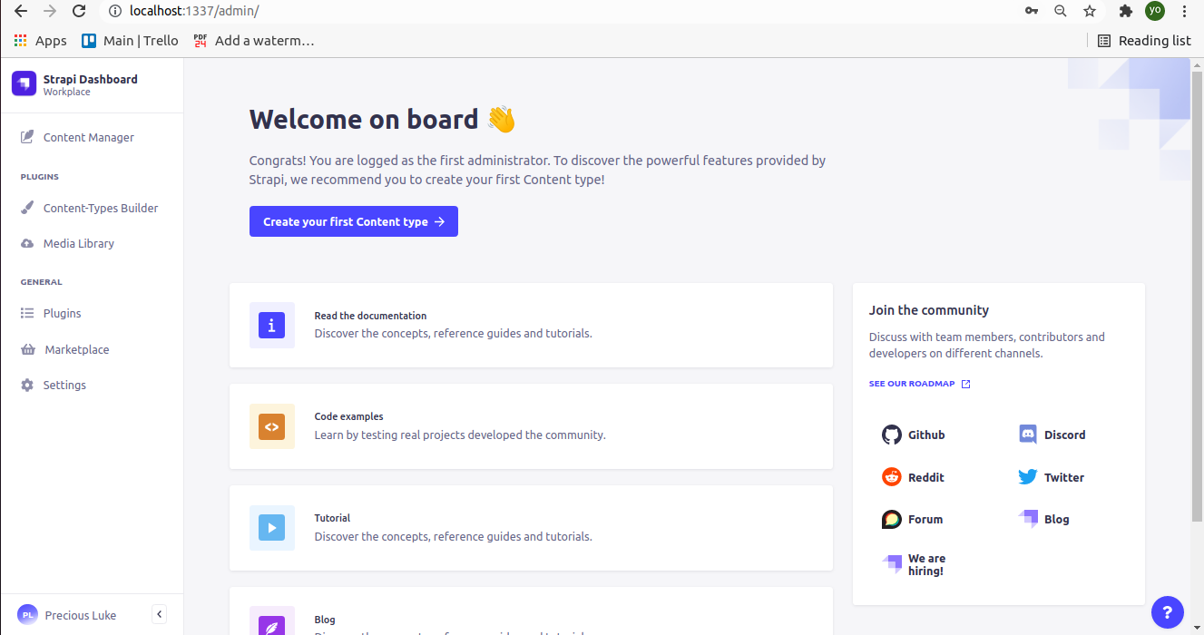Click the Content Manager feather icon

point(27,137)
